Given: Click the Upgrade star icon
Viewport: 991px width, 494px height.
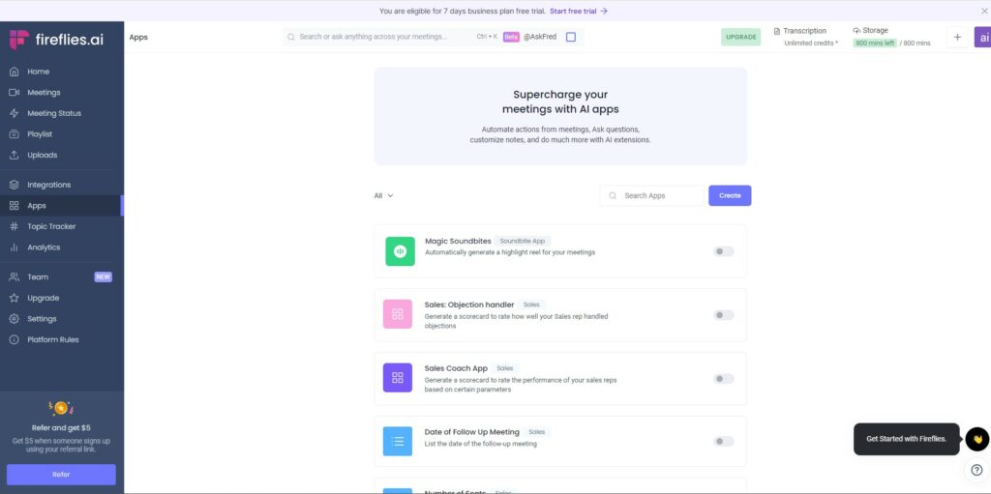Looking at the screenshot, I should click(x=14, y=298).
